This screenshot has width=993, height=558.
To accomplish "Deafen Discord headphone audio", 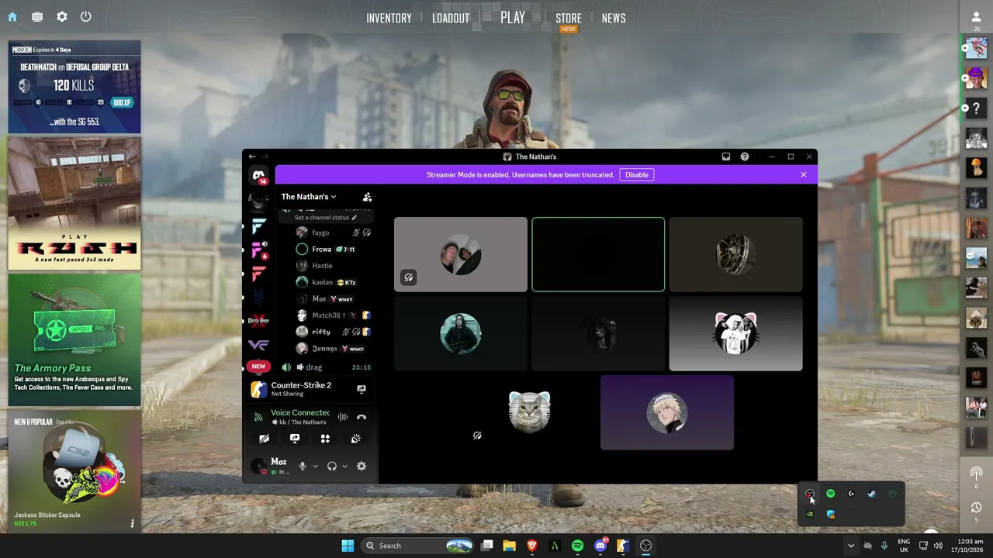I will [x=332, y=466].
